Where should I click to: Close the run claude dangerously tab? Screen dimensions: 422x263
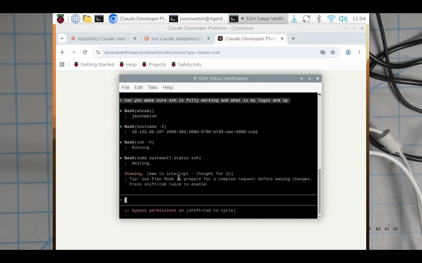[208, 38]
